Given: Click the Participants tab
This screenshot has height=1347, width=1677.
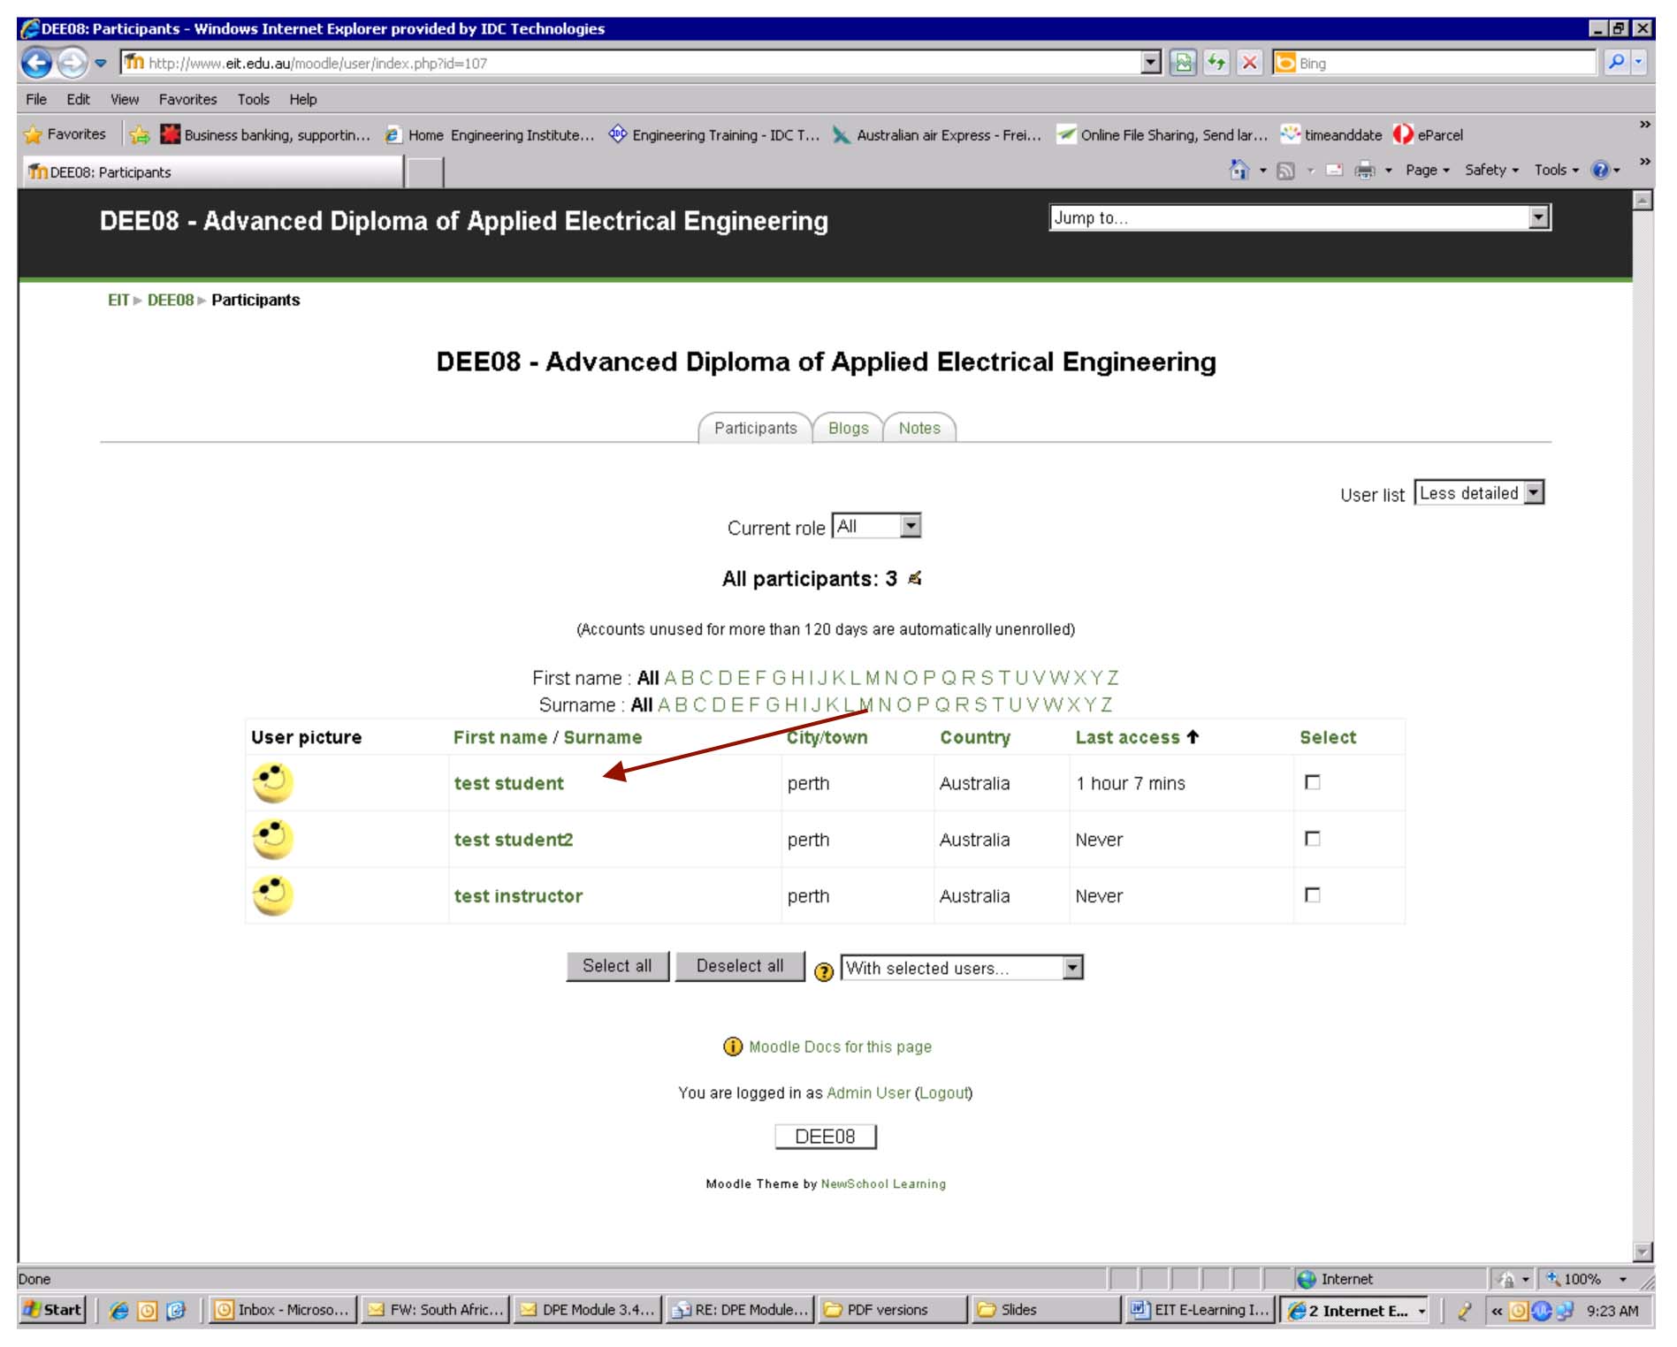Looking at the screenshot, I should pyautogui.click(x=756, y=428).
